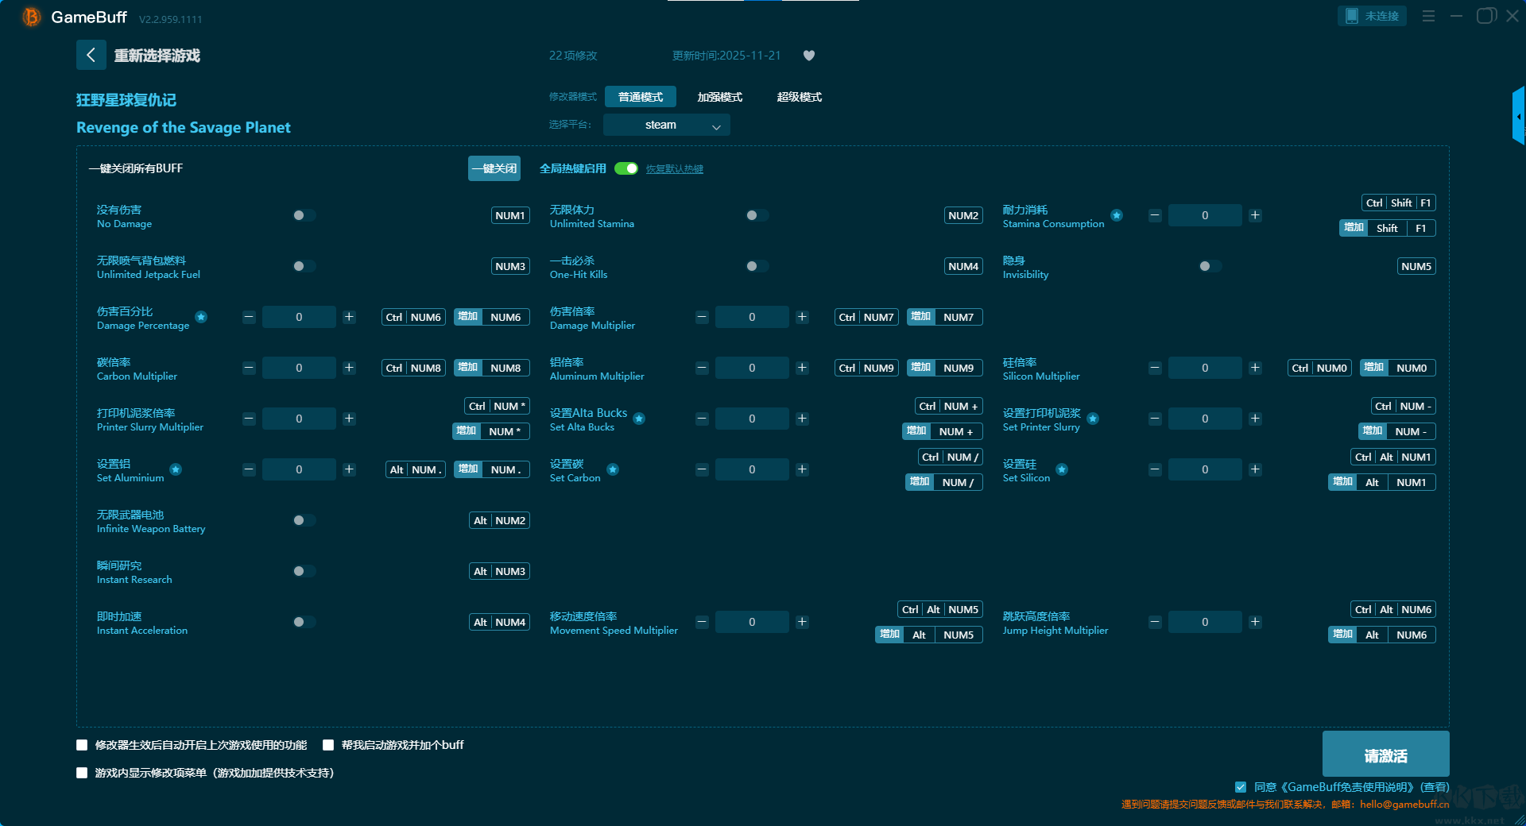This screenshot has width=1526, height=826.
Task: Decrease Stamina Consumption value with minus
Action: click(1155, 215)
